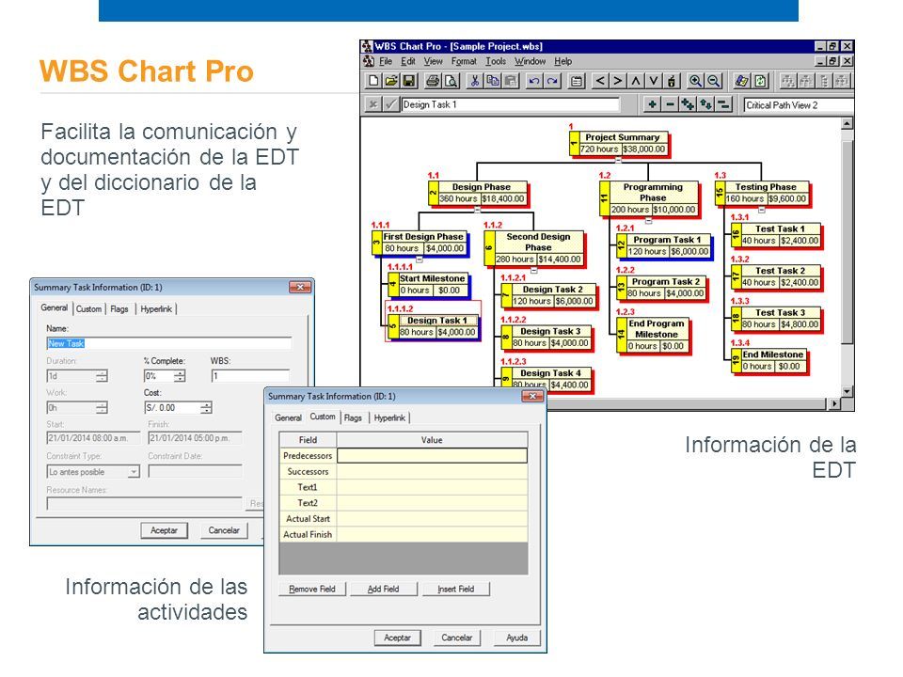Click Aceptar in the Custom dialog
Image resolution: width=903 pixels, height=677 pixels.
397,638
